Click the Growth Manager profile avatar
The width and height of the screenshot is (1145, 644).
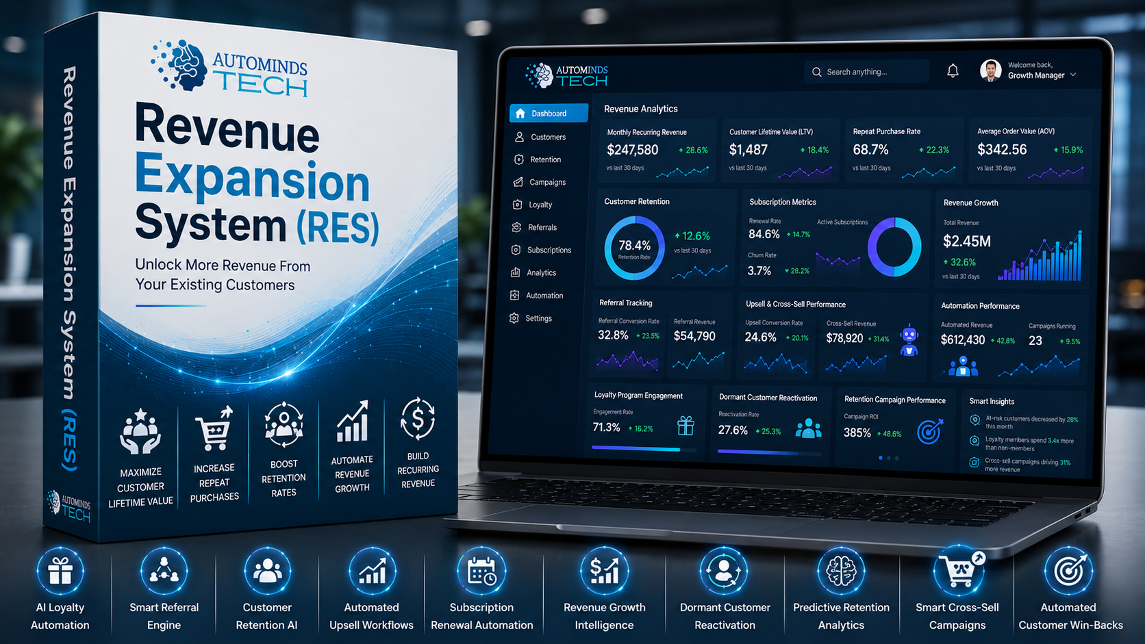990,70
